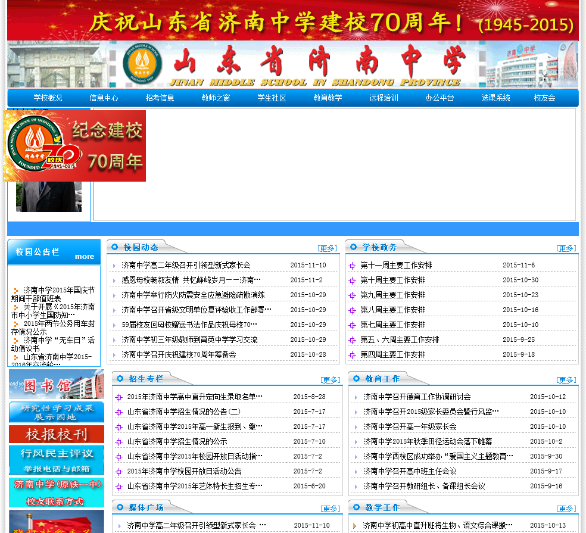Click the 纪念建校70周年 floating banner
586x533 pixels.
point(74,146)
